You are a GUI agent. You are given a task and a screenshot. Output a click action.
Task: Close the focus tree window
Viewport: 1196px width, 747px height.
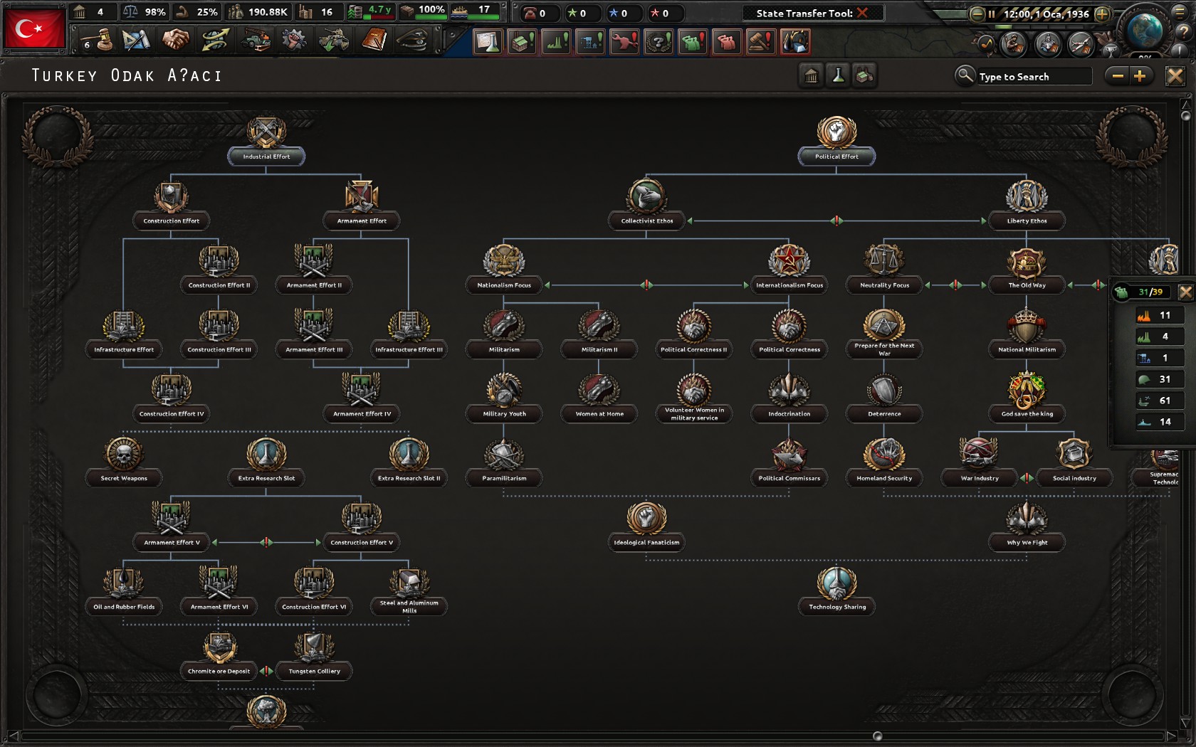[1175, 76]
